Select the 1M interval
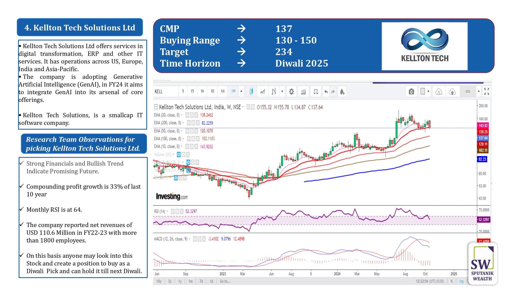The width and height of the screenshot is (513, 288). pos(223,91)
